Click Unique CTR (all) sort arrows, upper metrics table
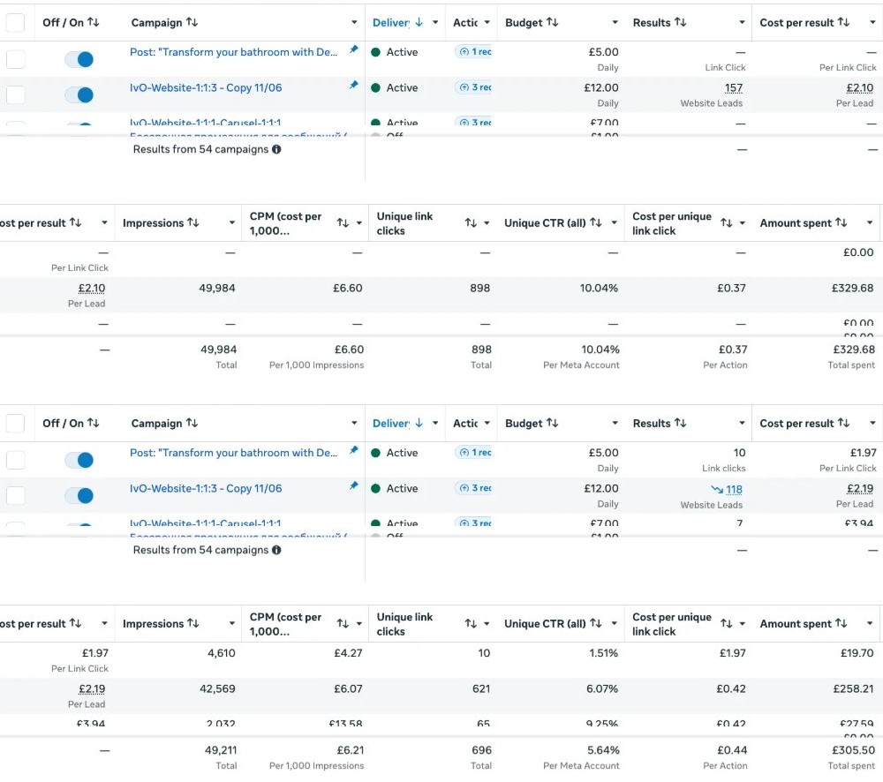Image resolution: width=883 pixels, height=782 pixels. tap(596, 223)
